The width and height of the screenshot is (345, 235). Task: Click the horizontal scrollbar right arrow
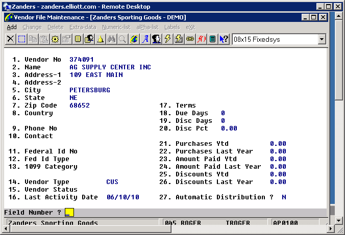click(330, 228)
